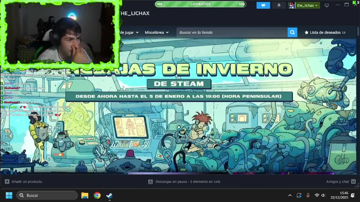Click the volume speaker tray icon
Viewport: 360px width, 202px height.
pyautogui.click(x=323, y=195)
